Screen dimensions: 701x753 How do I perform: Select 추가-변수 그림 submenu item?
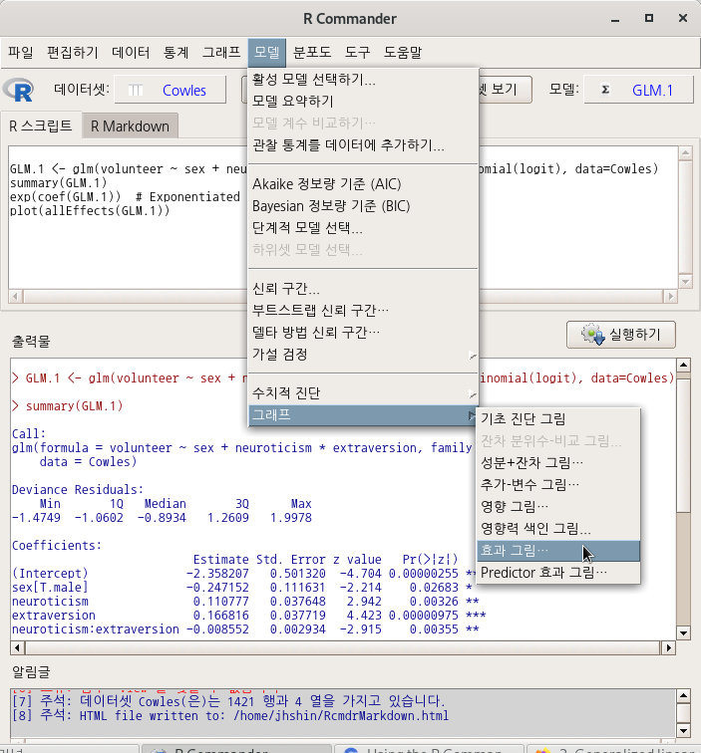[x=558, y=484]
